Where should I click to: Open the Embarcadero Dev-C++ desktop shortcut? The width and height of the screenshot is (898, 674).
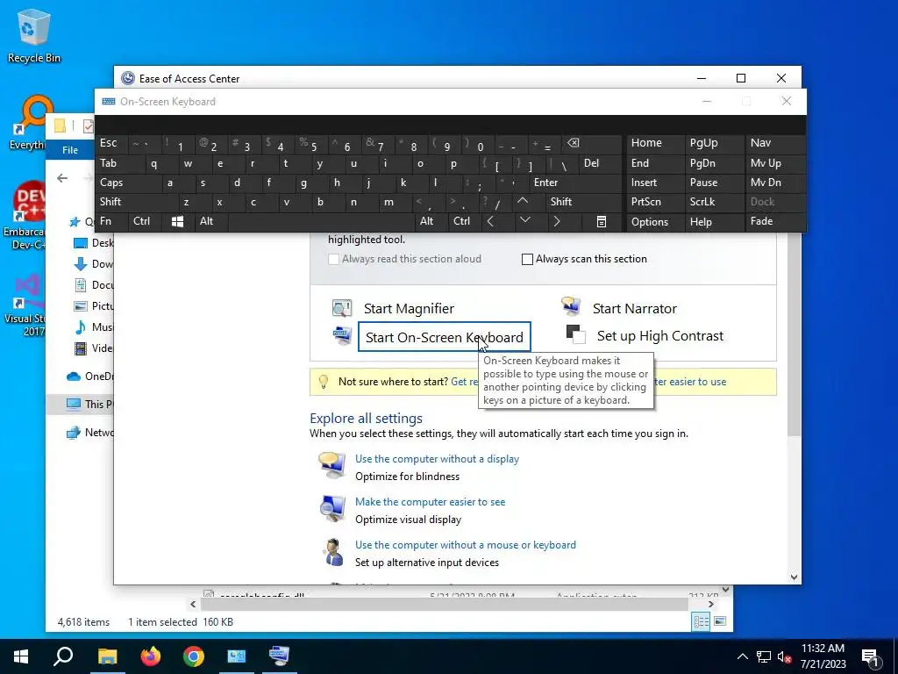coord(24,216)
